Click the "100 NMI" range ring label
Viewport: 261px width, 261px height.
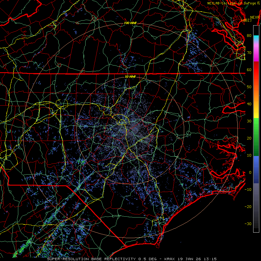pyautogui.click(x=130, y=23)
